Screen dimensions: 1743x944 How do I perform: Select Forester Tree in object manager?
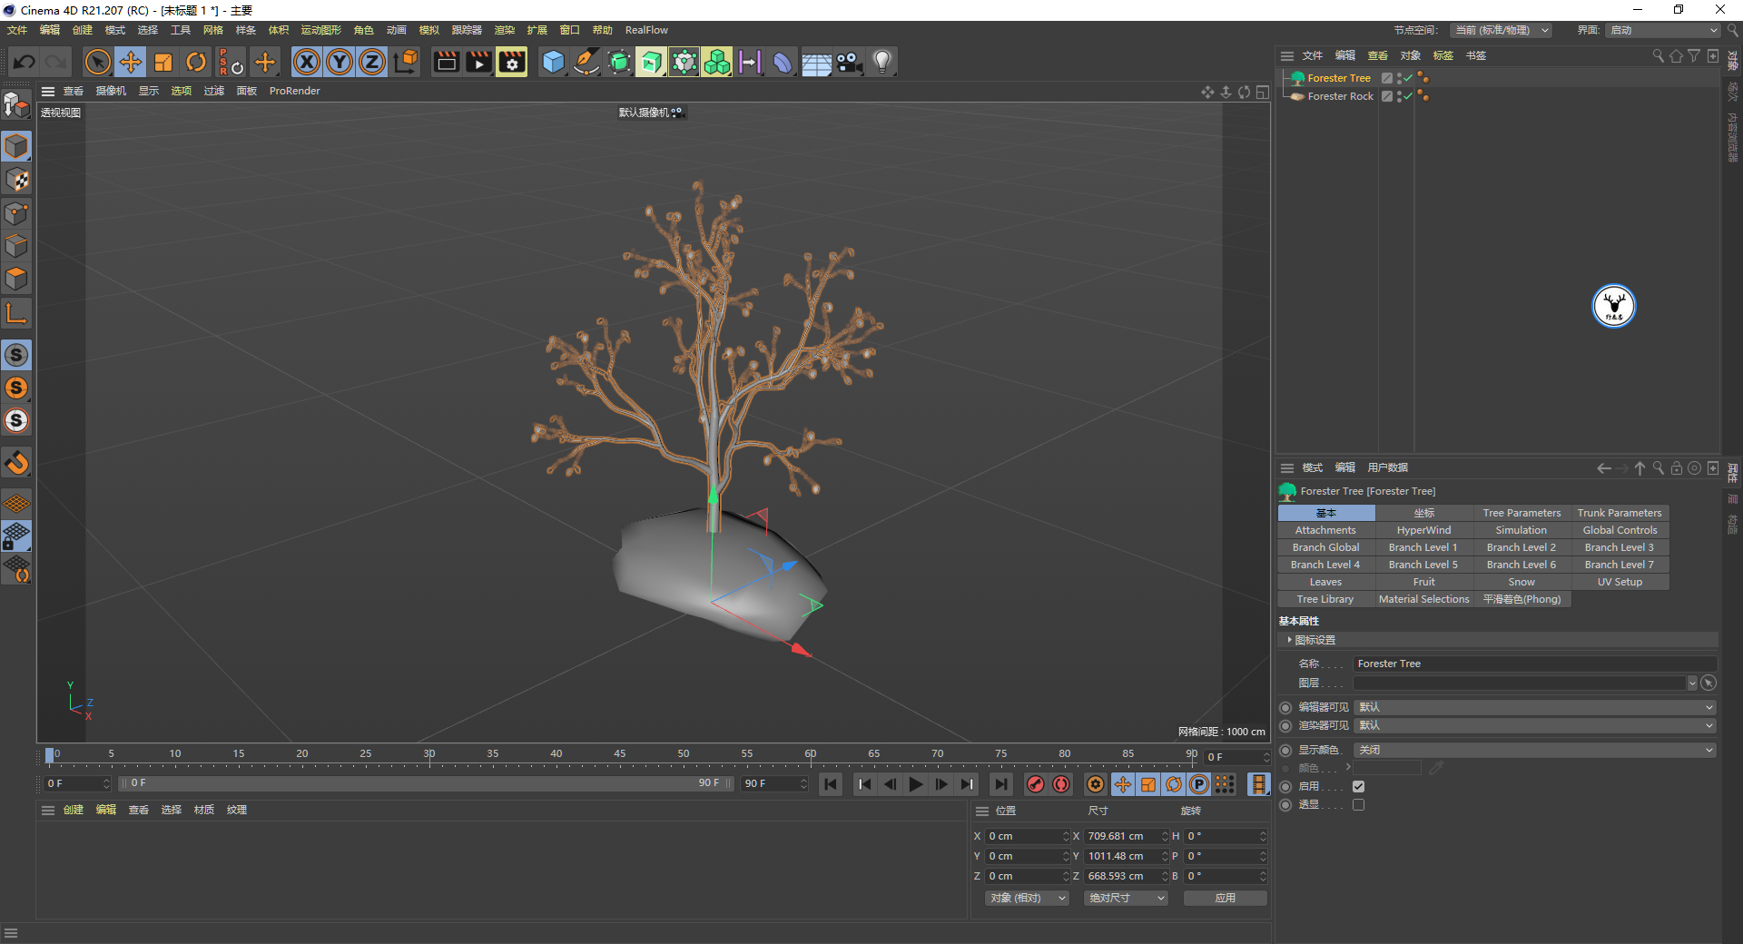pos(1339,78)
